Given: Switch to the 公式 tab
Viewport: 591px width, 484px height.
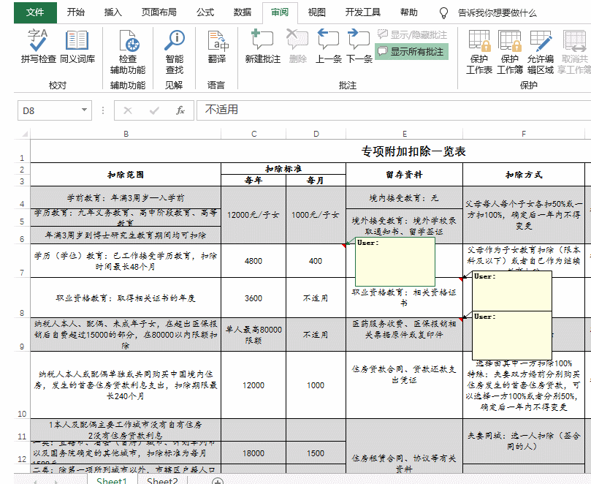Looking at the screenshot, I should pyautogui.click(x=205, y=12).
